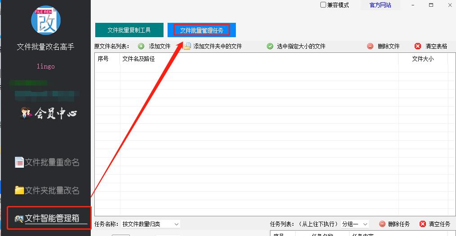Click 添加文件夹中的文件 button label
The height and width of the screenshot is (236, 456).
[x=217, y=47]
